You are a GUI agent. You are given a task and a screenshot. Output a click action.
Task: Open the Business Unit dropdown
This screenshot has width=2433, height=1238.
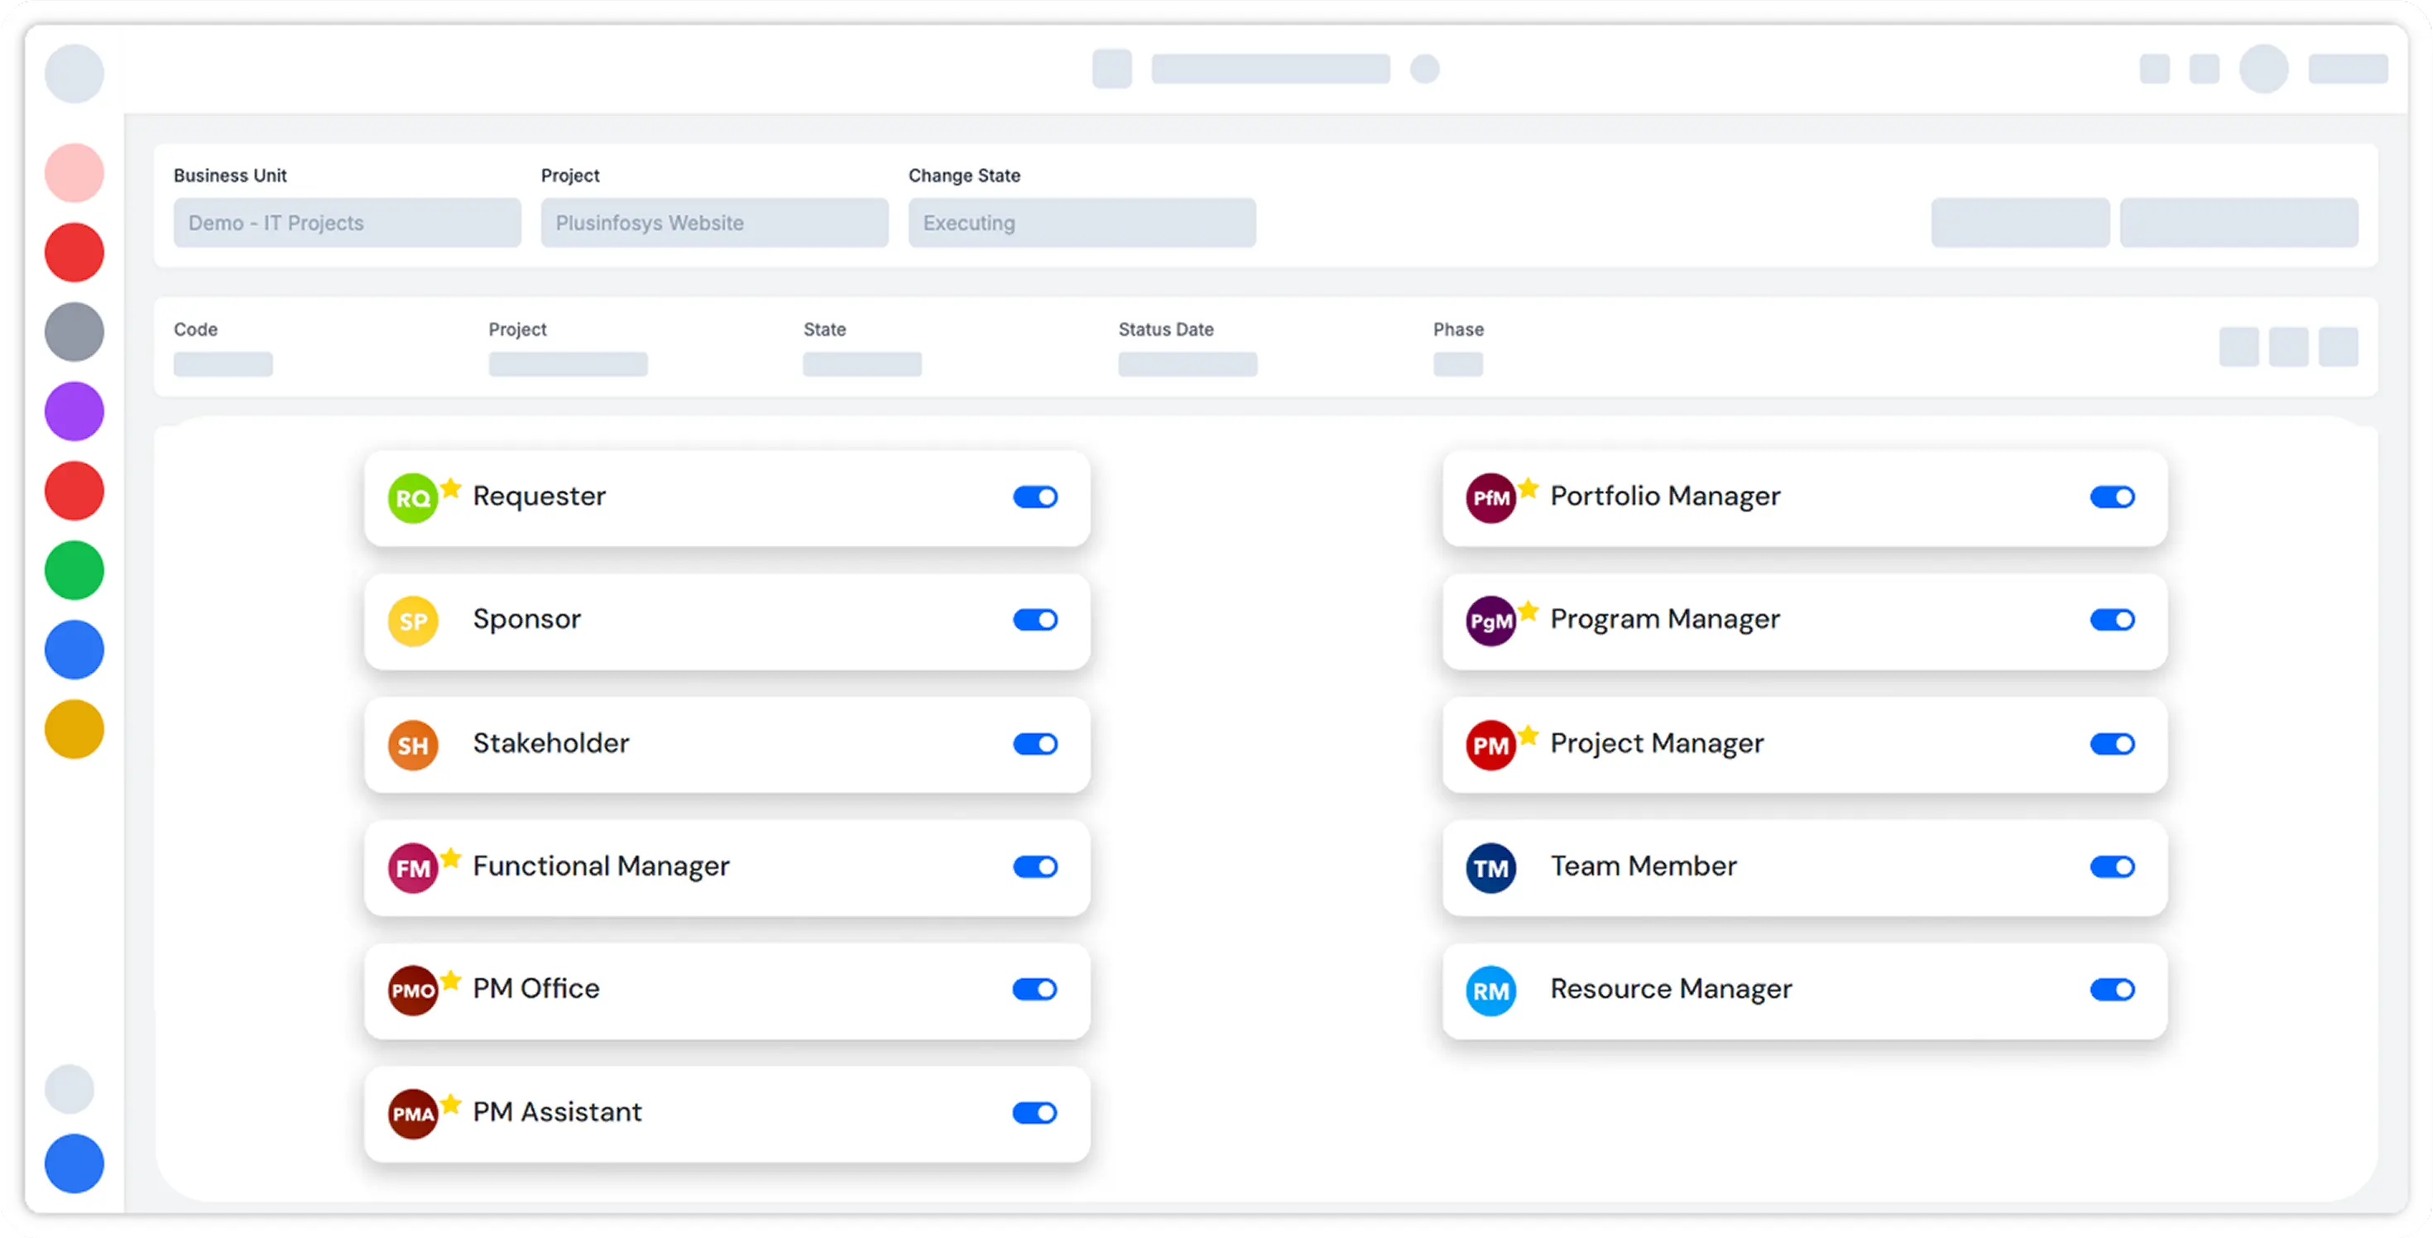coord(347,223)
